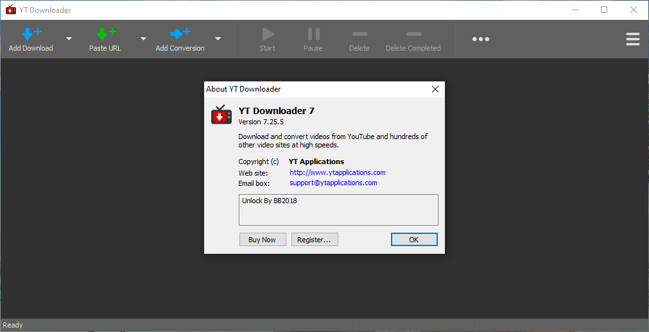This screenshot has width=649, height=332.
Task: Click the YT Downloader title bar app icon
Action: [x=11, y=10]
